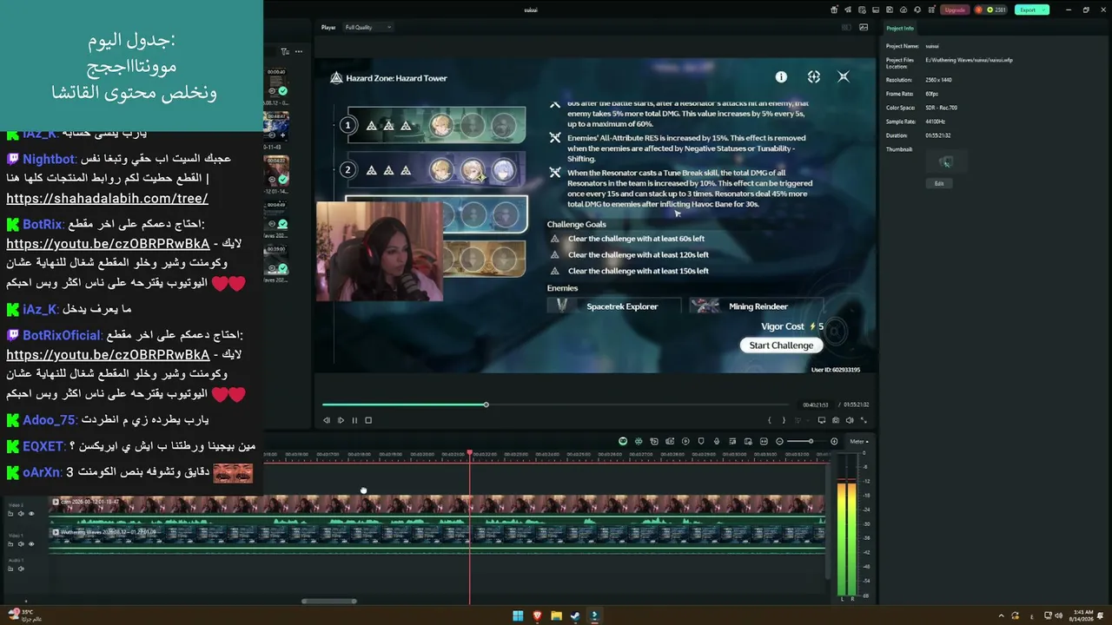This screenshot has width=1112, height=625.
Task: Click the voiceover microphone icon
Action: pos(717,441)
